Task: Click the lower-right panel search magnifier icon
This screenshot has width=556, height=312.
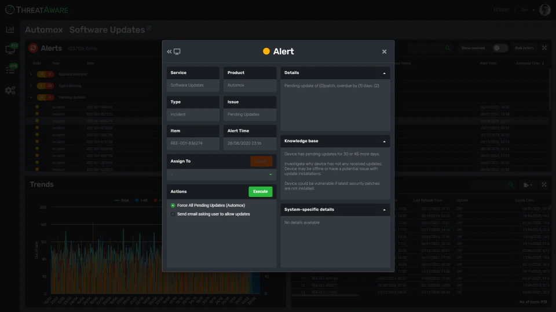Action: click(511, 185)
